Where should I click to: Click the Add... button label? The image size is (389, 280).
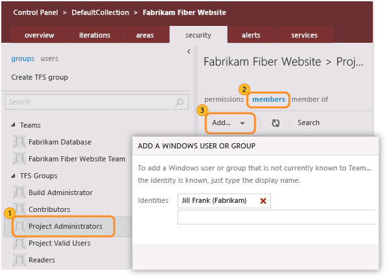pyautogui.click(x=221, y=122)
